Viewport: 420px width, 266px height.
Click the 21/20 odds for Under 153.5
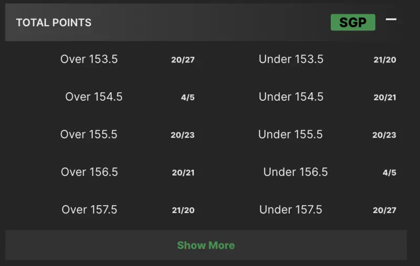384,60
